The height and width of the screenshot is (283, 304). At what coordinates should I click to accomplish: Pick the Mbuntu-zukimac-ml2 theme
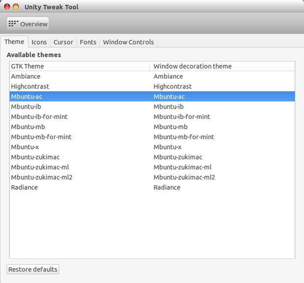pos(41,177)
